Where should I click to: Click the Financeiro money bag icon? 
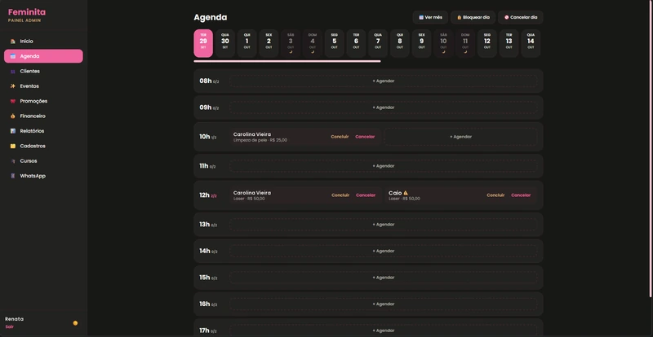pyautogui.click(x=13, y=116)
